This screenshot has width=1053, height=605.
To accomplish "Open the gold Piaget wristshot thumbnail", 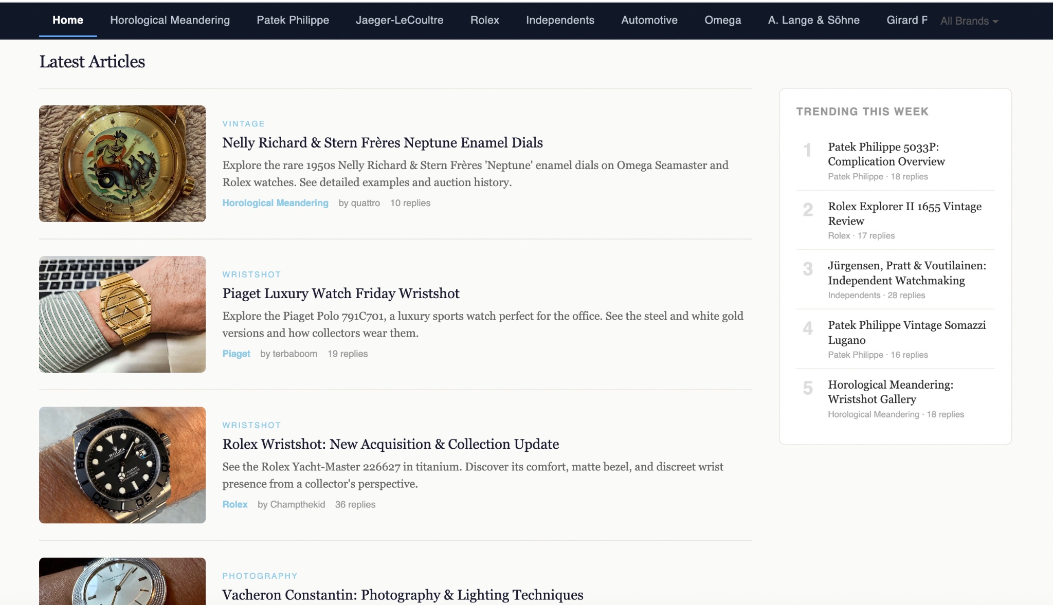I will pos(122,314).
